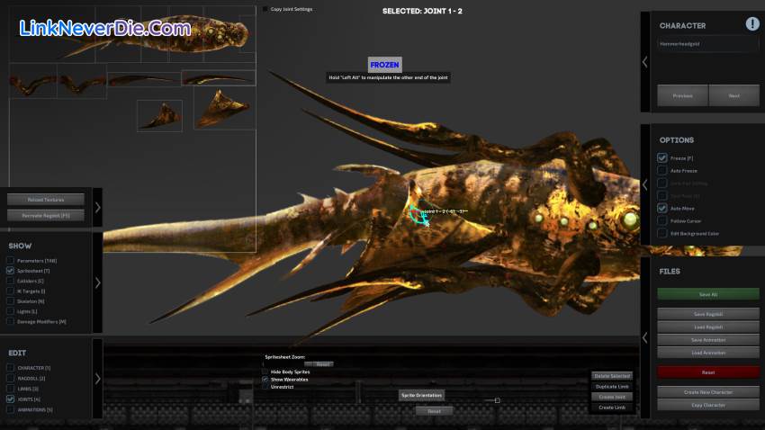The height and width of the screenshot is (430, 765).
Task: Enable the Follow Cursor option
Action: pos(662,221)
